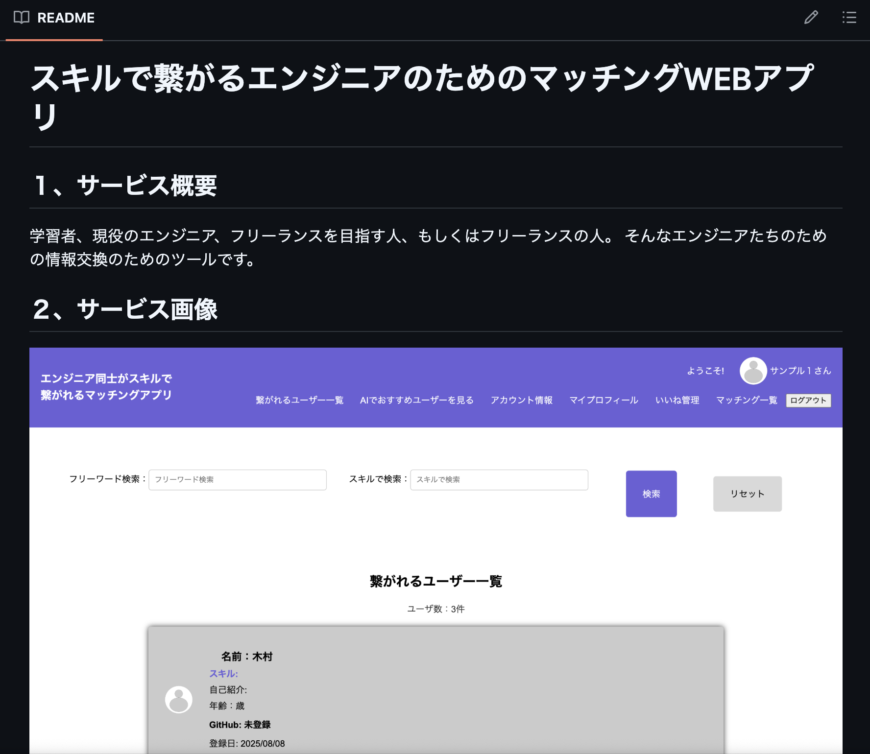The width and height of the screenshot is (870, 754).
Task: Open the README outline list icon
Action: (849, 18)
